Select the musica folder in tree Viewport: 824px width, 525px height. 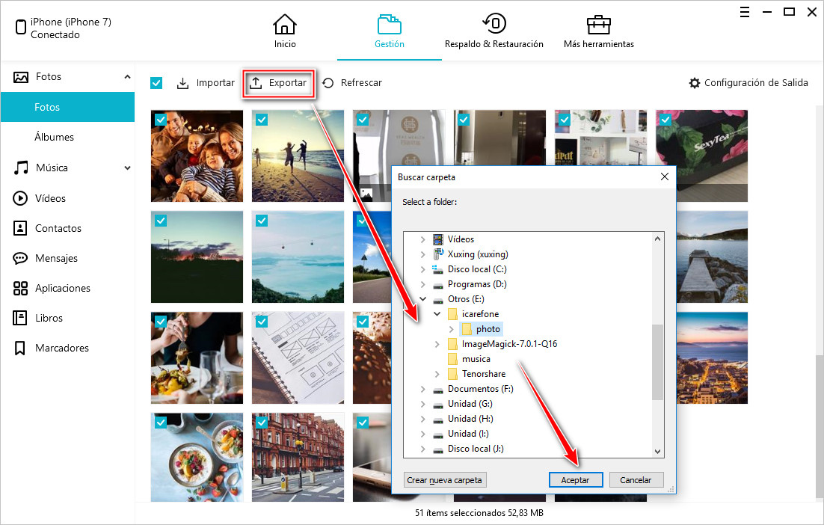click(x=476, y=359)
